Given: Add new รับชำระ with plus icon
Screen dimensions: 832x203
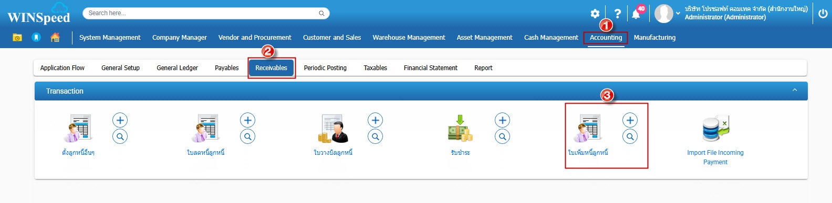Looking at the screenshot, I should pos(503,120).
